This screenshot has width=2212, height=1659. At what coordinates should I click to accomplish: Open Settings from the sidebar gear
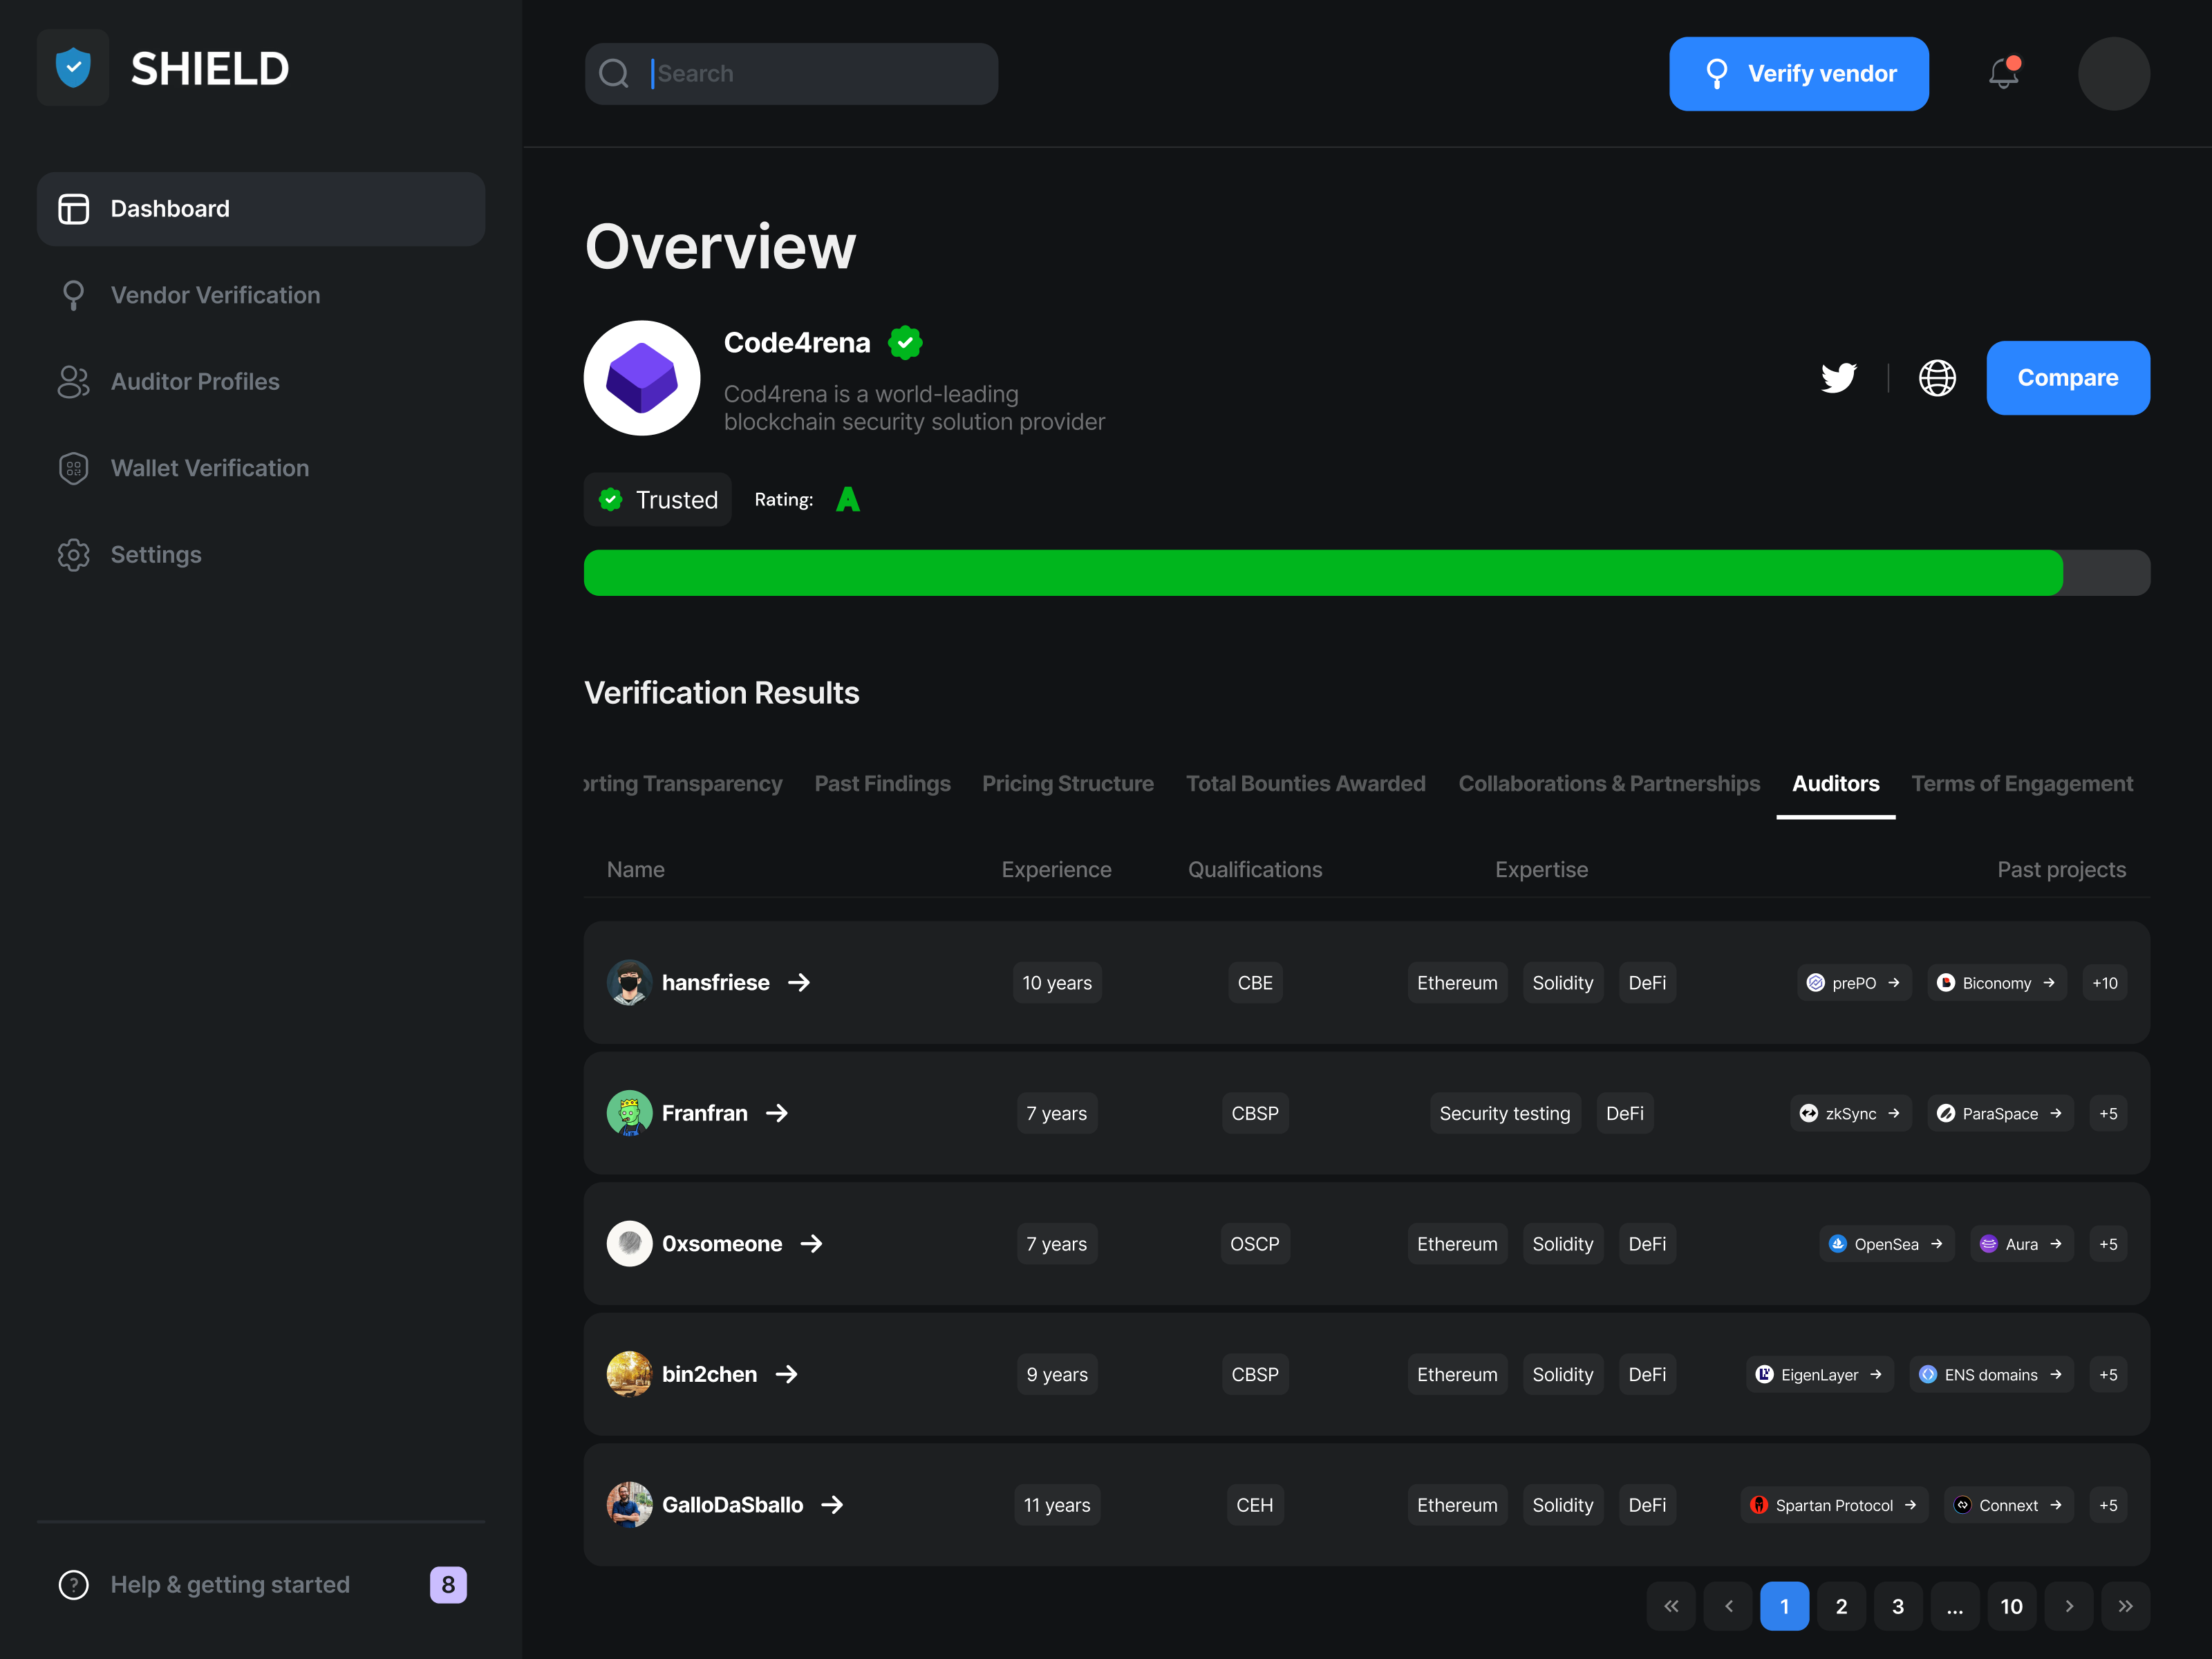[x=73, y=555]
